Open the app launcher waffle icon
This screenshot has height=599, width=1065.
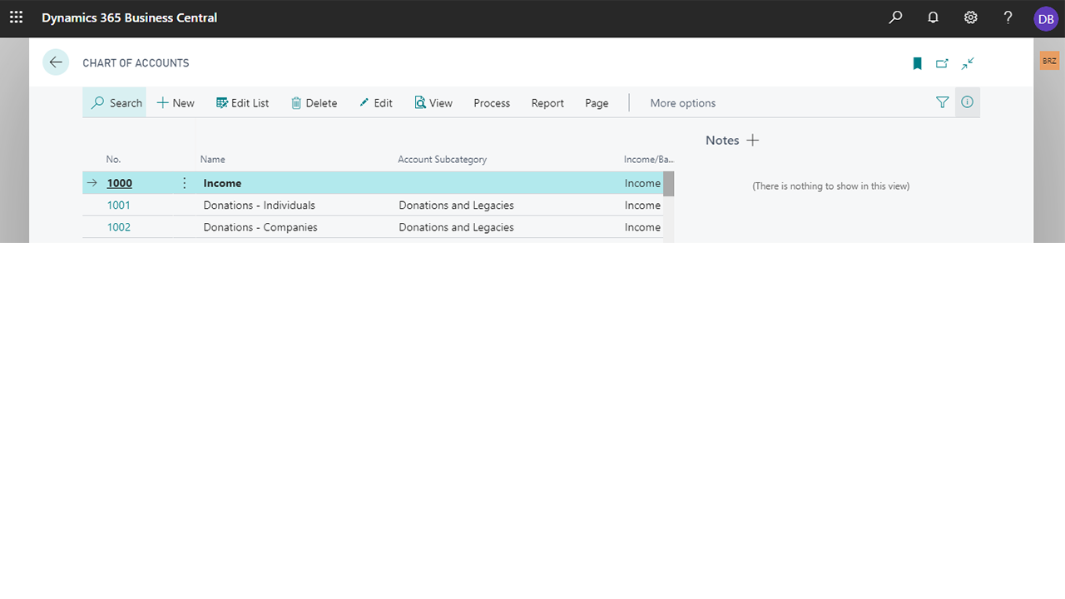(x=17, y=17)
